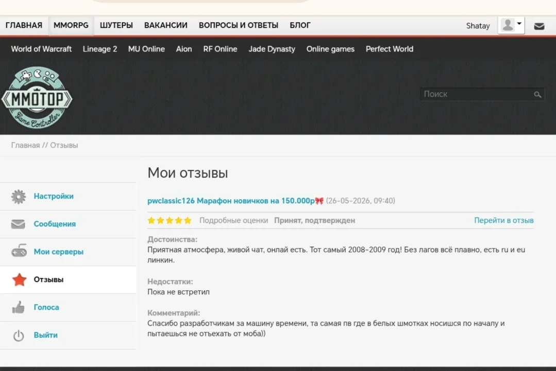Click the Комментарий: label

[174, 313]
